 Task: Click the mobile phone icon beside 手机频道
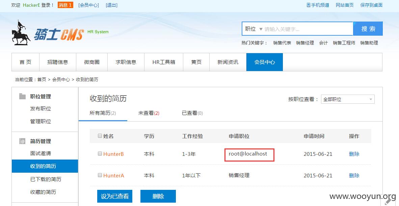pos(309,5)
